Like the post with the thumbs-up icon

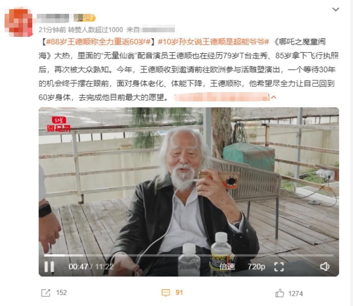(x=280, y=293)
